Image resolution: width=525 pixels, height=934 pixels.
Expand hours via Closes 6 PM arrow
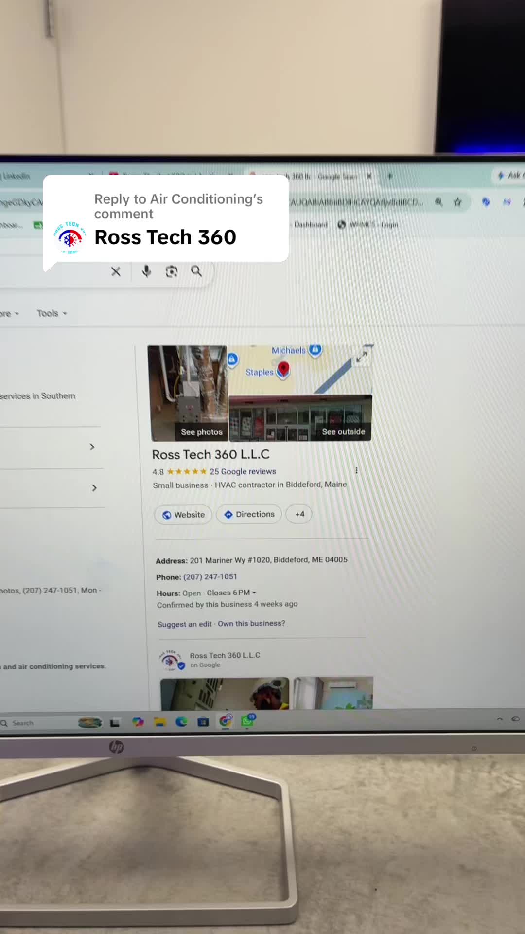coord(254,593)
